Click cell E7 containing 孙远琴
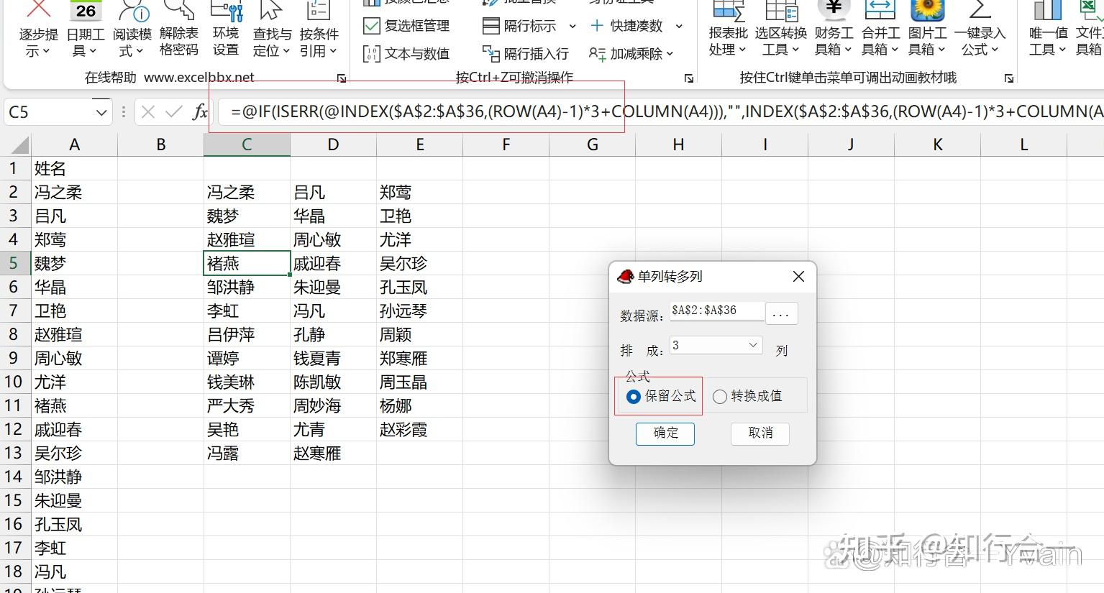This screenshot has width=1104, height=593. (419, 311)
